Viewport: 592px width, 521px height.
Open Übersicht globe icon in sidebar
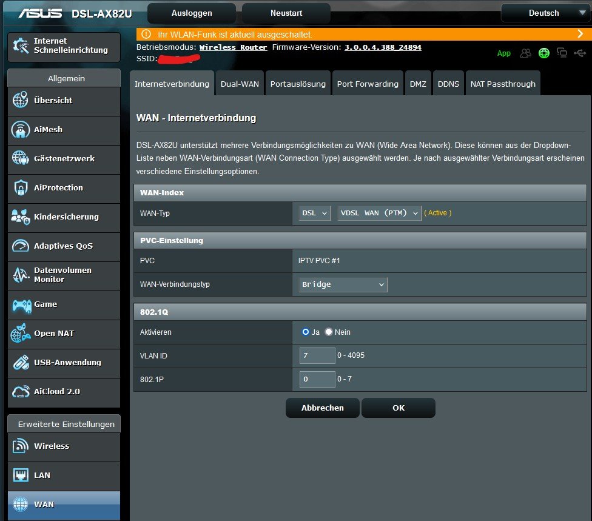point(21,99)
